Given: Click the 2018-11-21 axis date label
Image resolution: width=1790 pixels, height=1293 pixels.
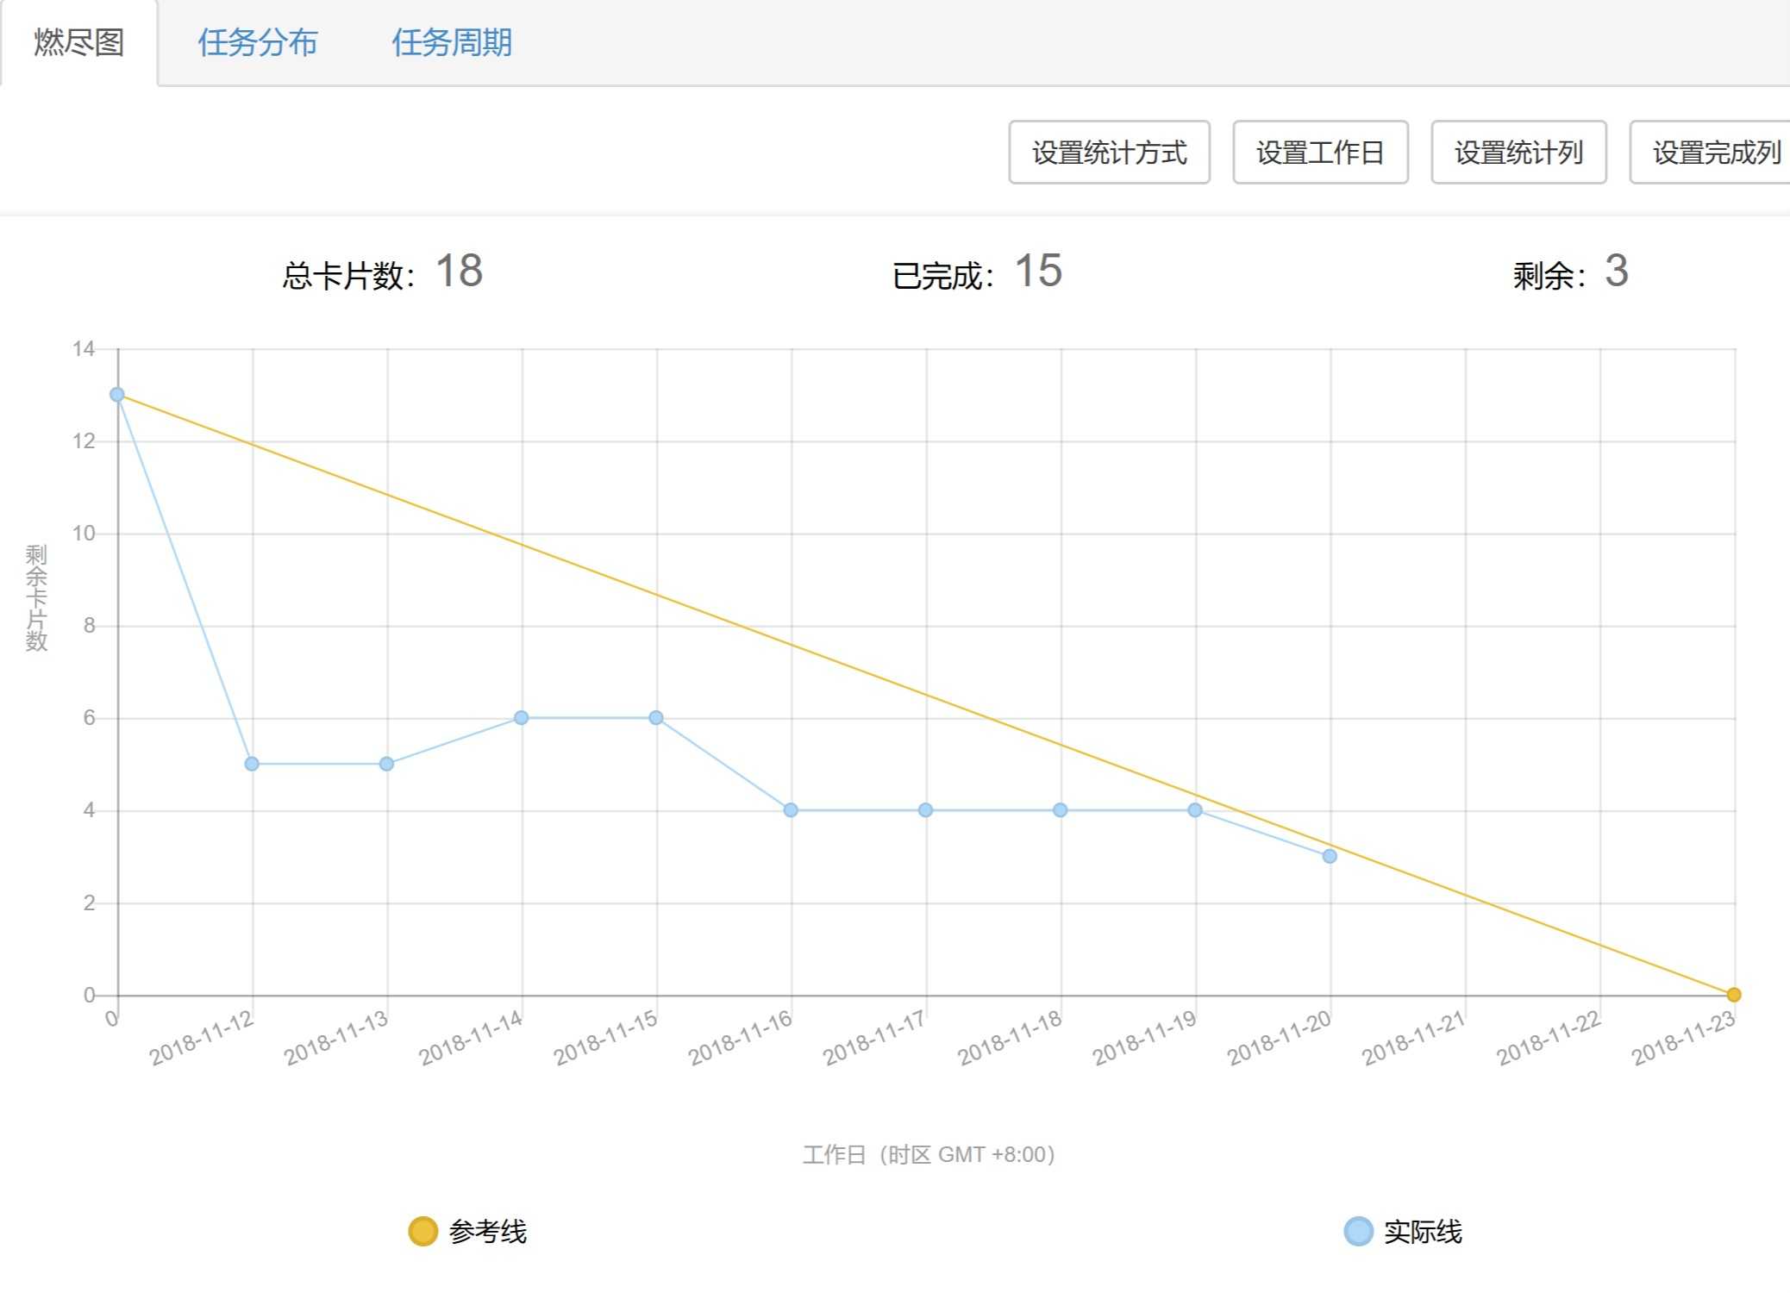Looking at the screenshot, I should point(1414,1038).
